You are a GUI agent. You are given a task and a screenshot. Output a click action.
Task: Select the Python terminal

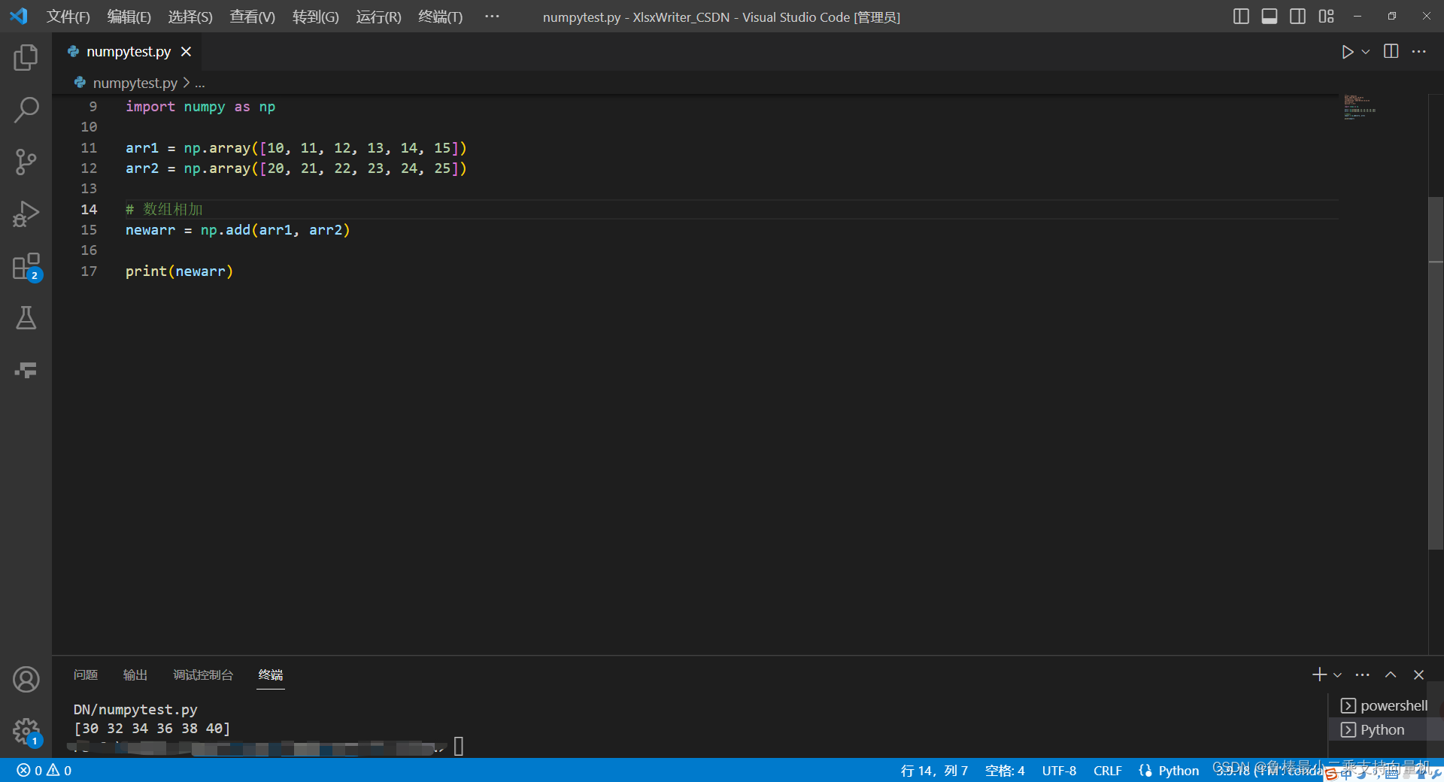pos(1385,729)
